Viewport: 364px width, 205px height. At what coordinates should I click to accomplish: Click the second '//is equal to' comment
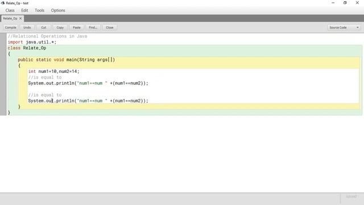pyautogui.click(x=45, y=95)
